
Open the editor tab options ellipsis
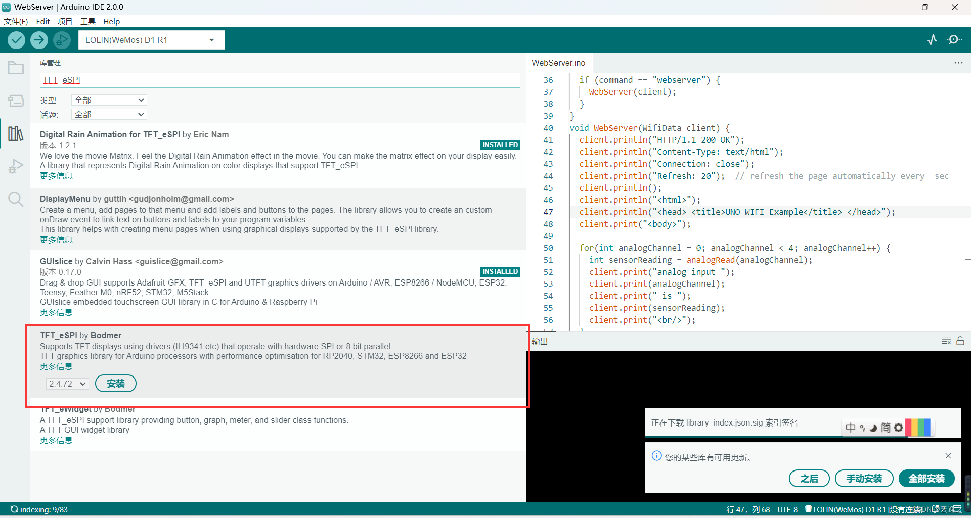point(958,63)
